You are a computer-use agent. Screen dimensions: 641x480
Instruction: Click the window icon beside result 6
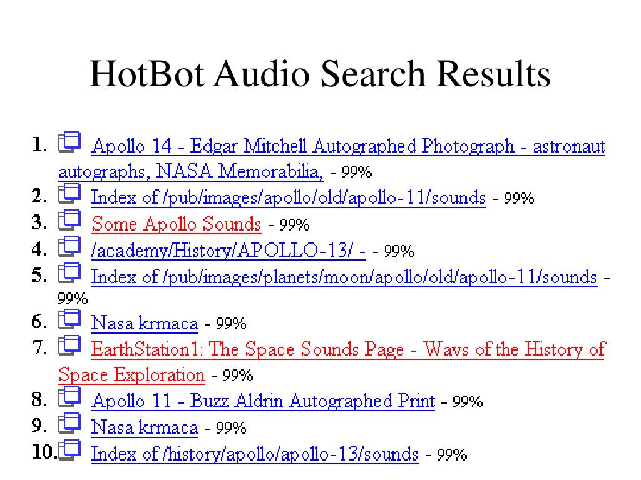pos(69,319)
